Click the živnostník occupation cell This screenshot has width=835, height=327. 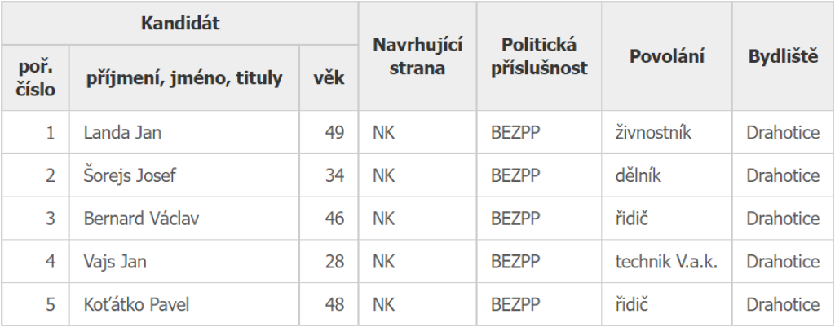pos(667,132)
